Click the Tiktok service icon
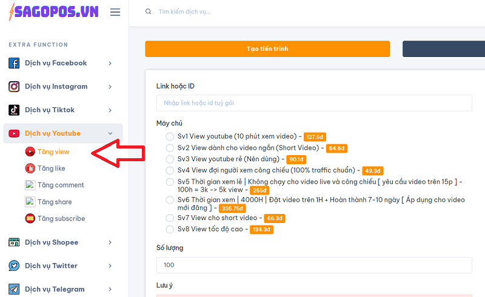 [x=14, y=110]
